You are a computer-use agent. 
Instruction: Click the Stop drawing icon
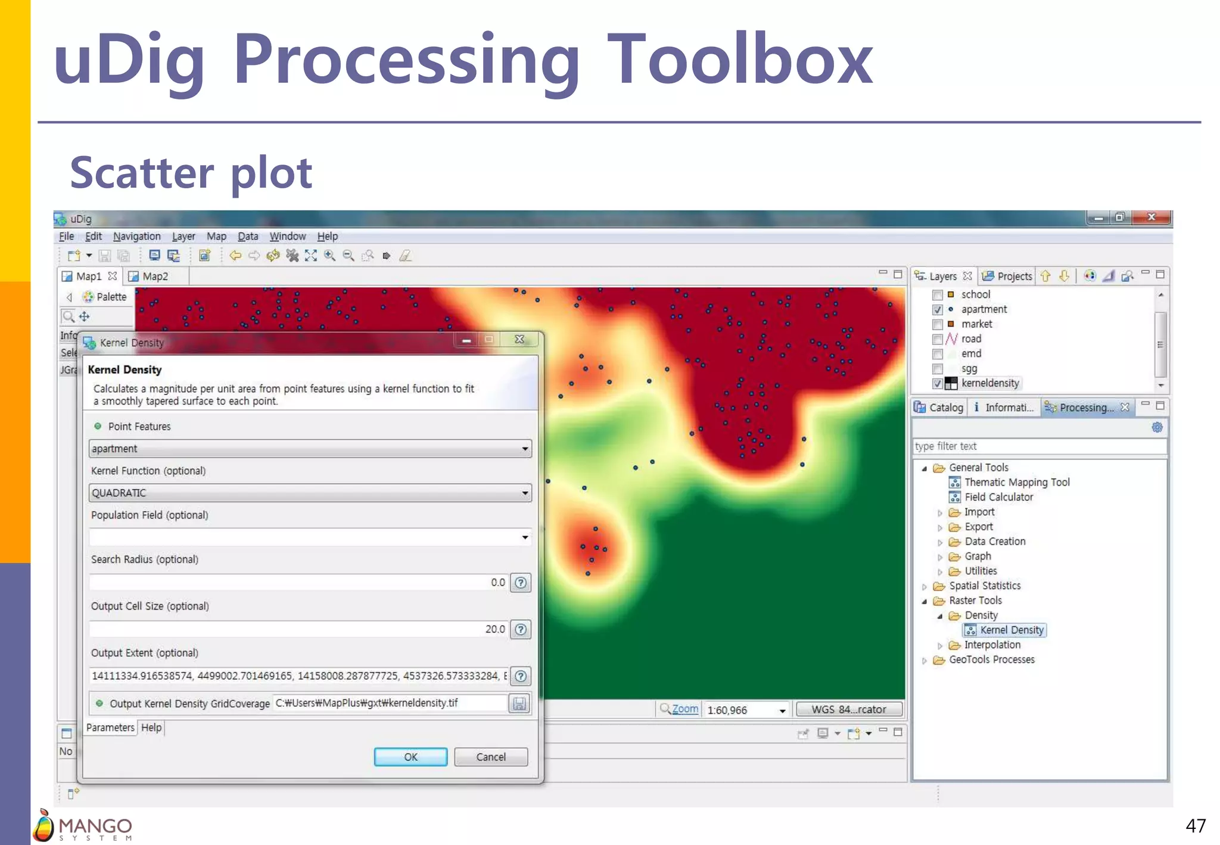(292, 256)
